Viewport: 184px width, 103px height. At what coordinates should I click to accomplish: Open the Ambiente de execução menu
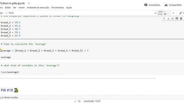pos(38,8)
